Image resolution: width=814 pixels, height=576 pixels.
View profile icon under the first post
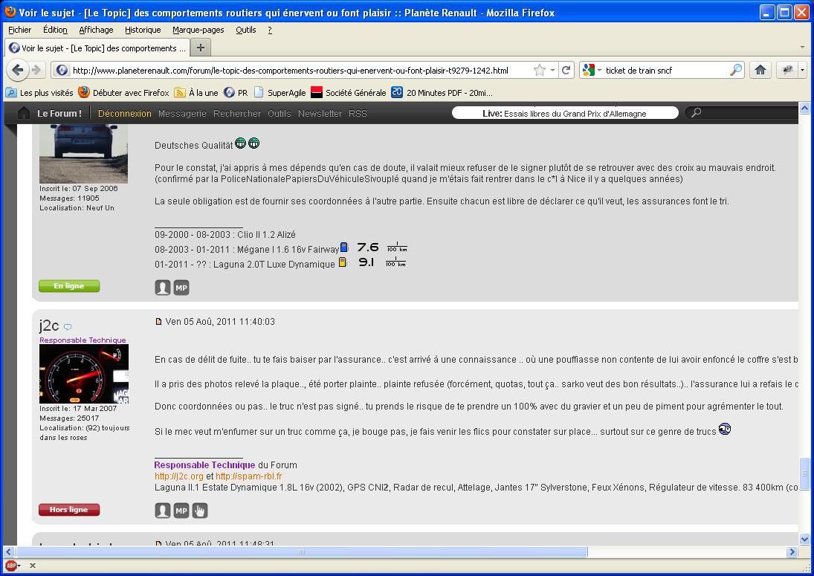[163, 288]
